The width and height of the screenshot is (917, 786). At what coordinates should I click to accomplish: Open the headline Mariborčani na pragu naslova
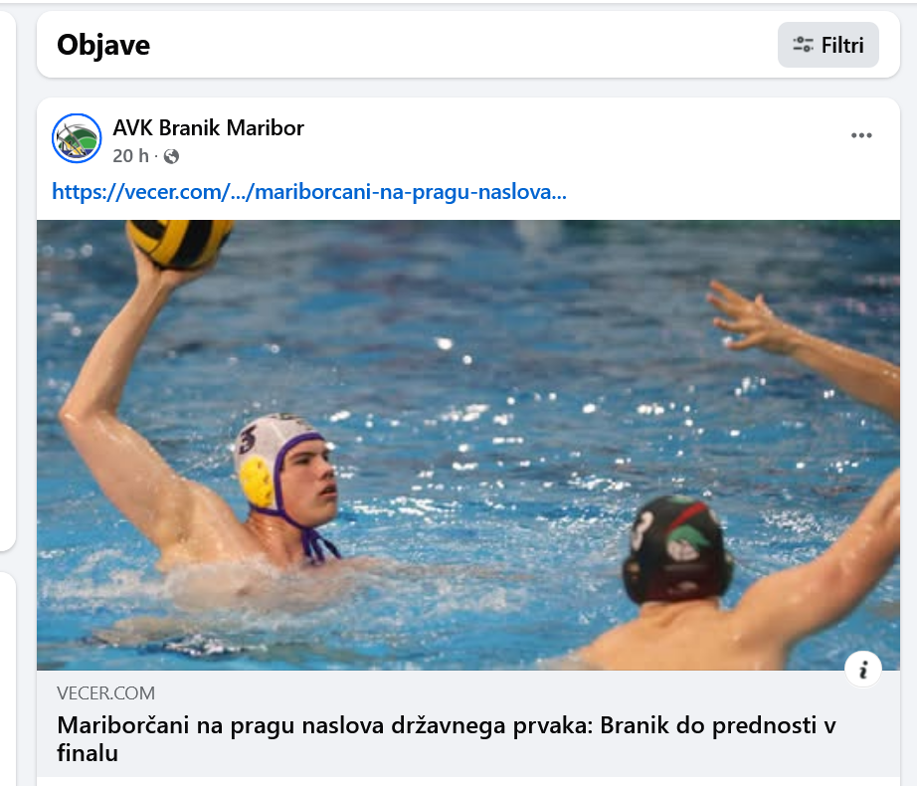[x=447, y=738]
